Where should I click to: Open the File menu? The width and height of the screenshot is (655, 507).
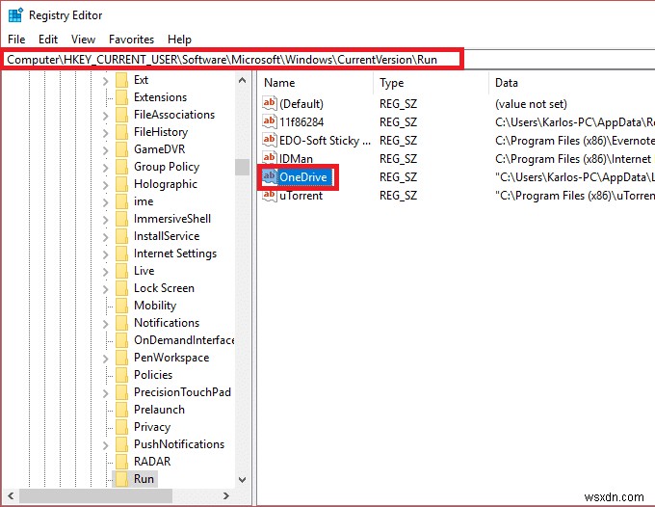(16, 40)
